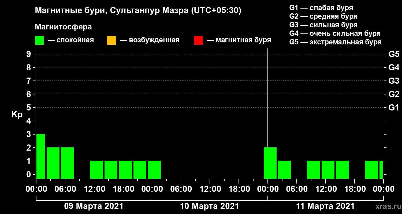Click the G1 label on right axis
Viewport: 402px width, 214px height.
[x=394, y=108]
